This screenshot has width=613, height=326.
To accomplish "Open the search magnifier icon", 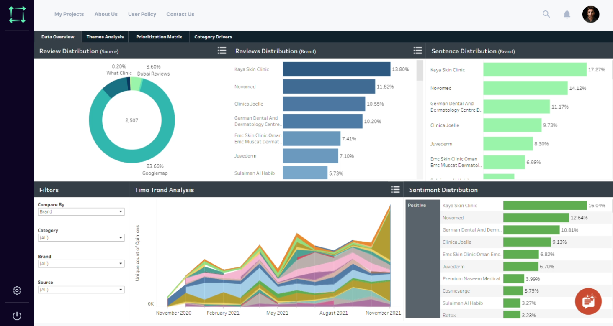I will [x=546, y=14].
